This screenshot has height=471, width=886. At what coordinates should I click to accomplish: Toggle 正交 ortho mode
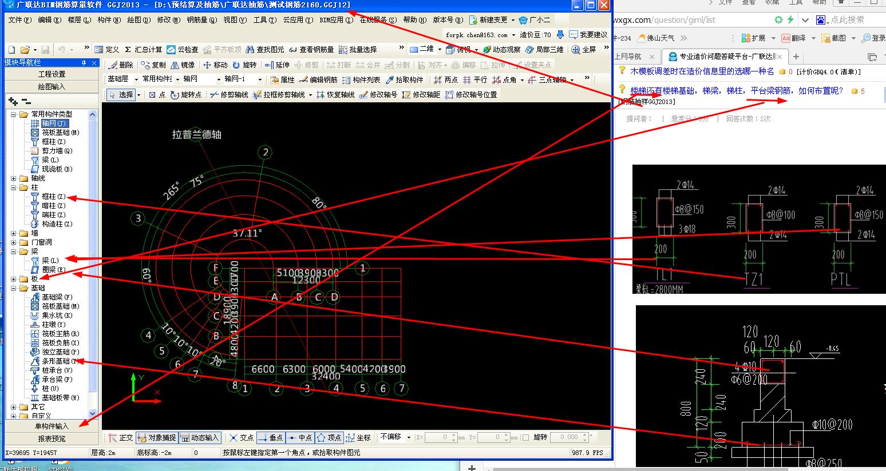(x=121, y=438)
